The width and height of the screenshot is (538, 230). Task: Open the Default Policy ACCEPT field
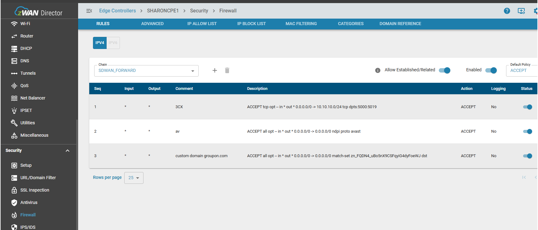[521, 70]
